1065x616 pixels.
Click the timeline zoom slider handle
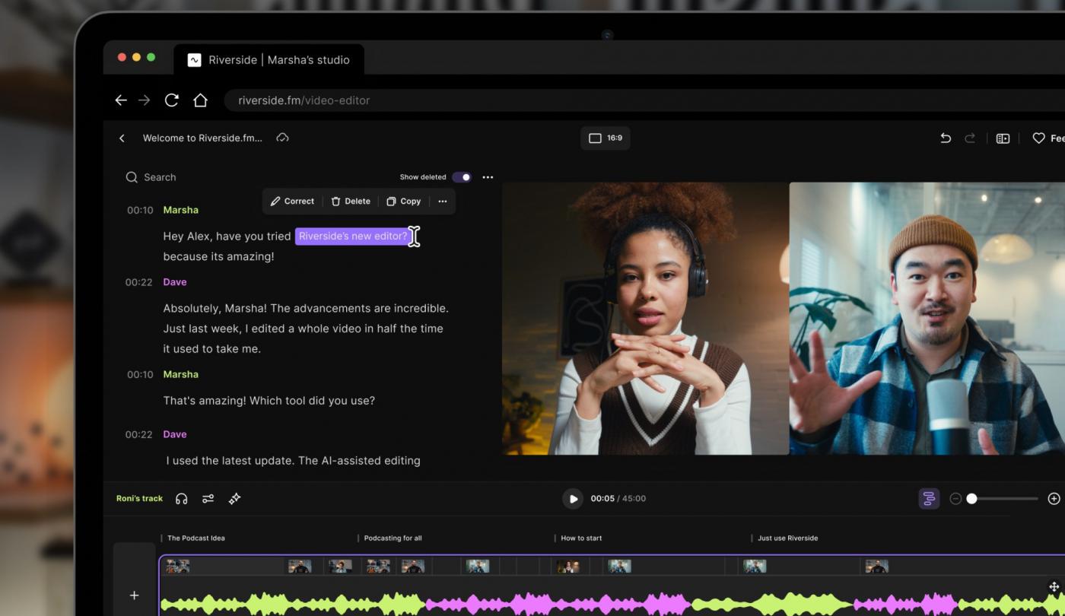tap(971, 499)
